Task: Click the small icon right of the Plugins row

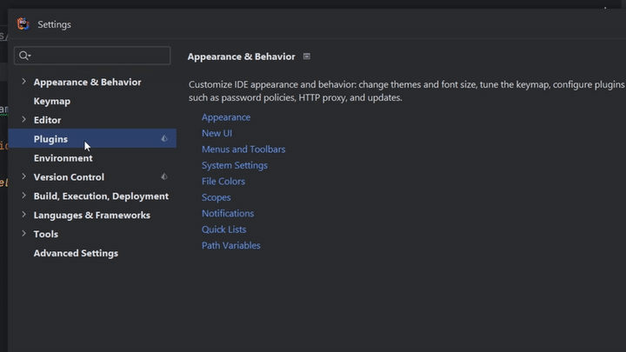Action: coord(164,139)
